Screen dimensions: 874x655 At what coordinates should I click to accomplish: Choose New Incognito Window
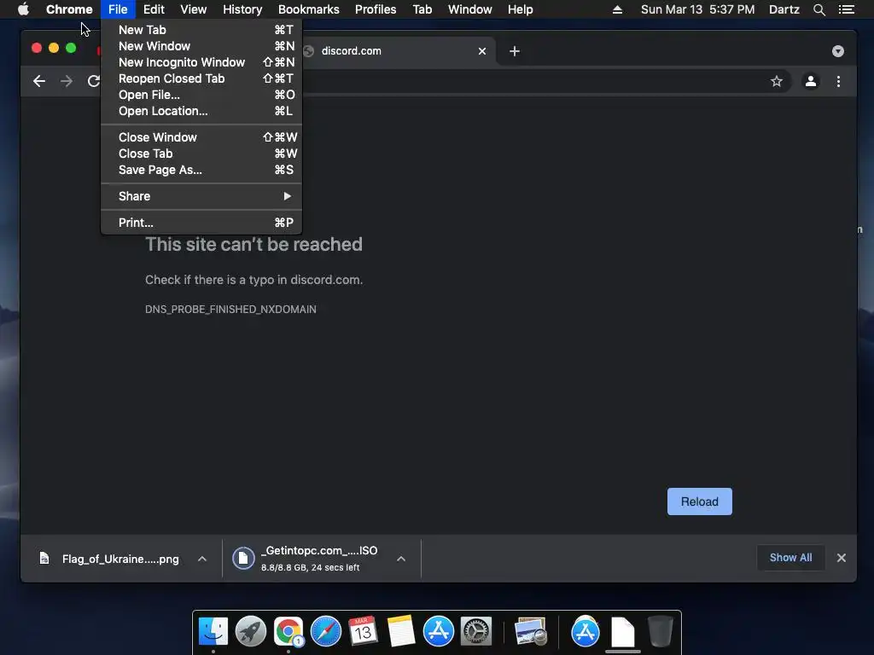[x=201, y=62]
